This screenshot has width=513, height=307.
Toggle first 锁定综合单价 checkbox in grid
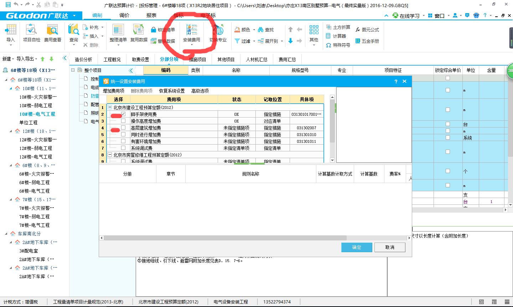point(448,78)
